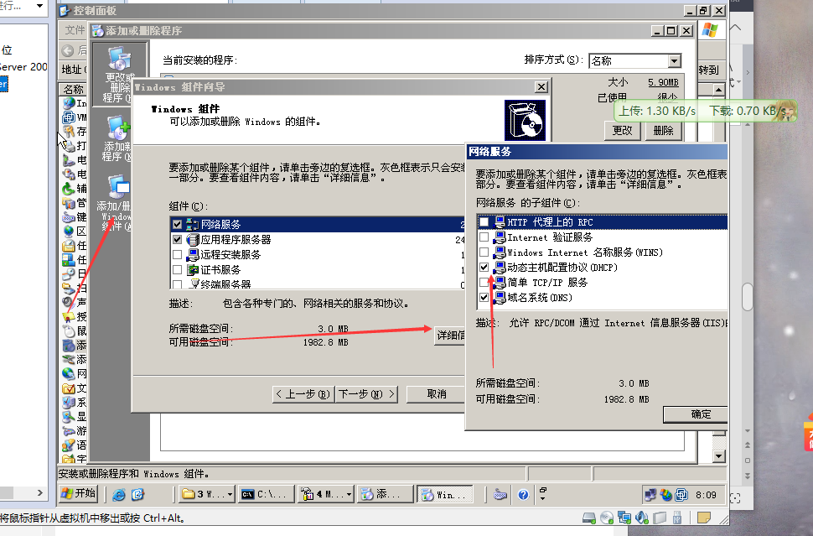Open the system icon in Control Panel list

click(69, 402)
